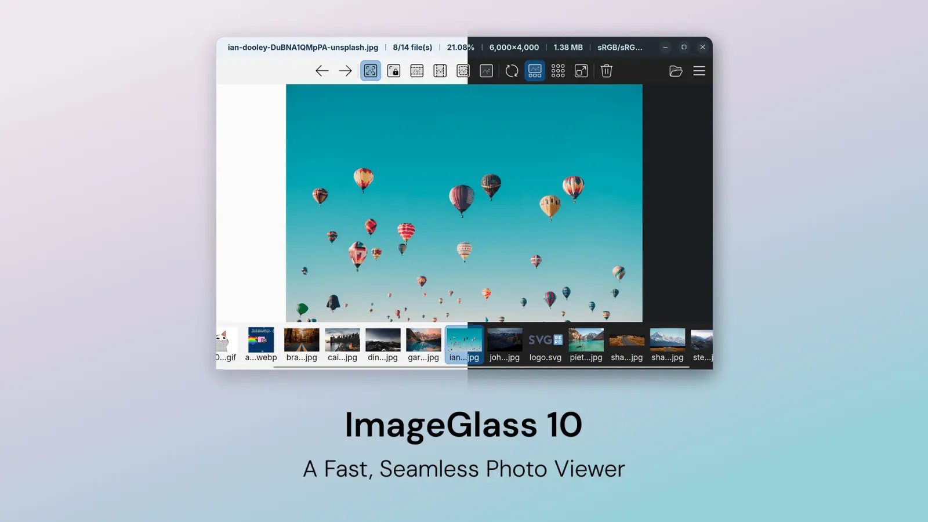
Task: Delete the image with trash icon
Action: (607, 71)
